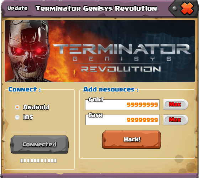The image size is (199, 178).
Task: Close the window with the orange X
Action: [x=187, y=9]
